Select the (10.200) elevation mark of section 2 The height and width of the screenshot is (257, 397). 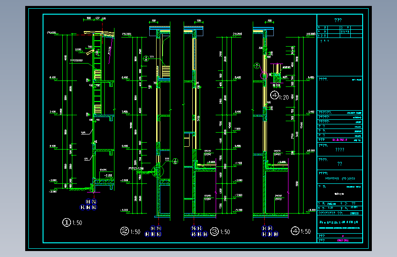tap(126, 34)
